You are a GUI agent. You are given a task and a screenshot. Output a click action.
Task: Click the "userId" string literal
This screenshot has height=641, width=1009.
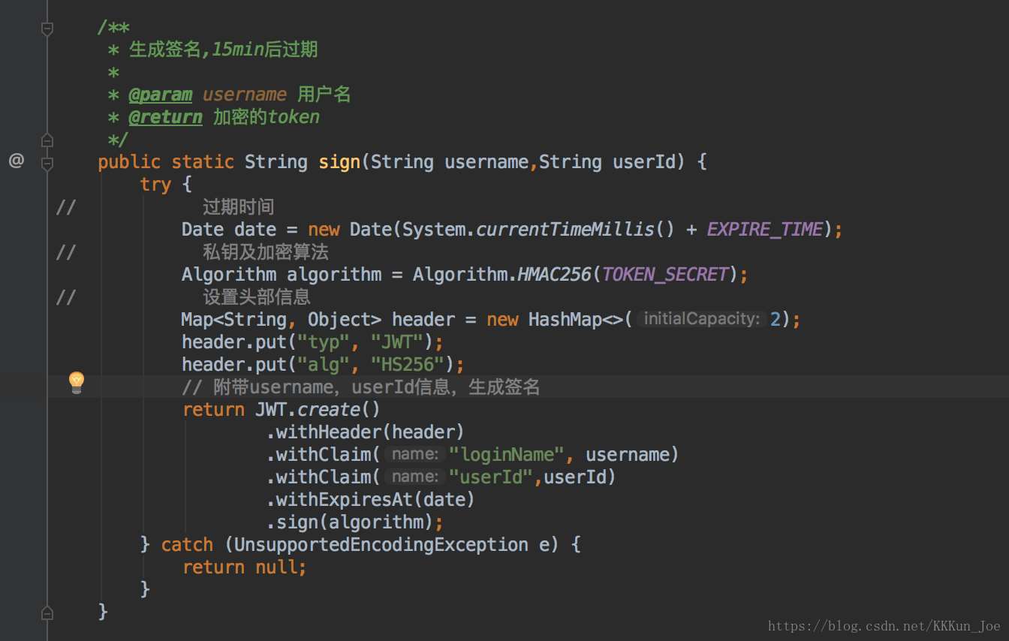click(491, 477)
